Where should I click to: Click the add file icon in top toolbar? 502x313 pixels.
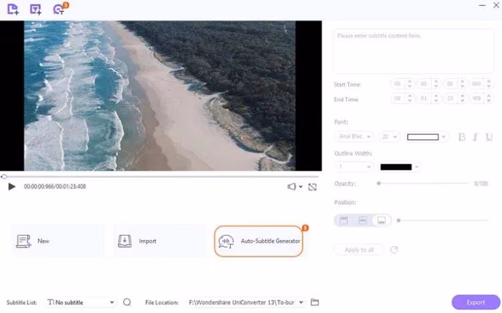click(13, 9)
